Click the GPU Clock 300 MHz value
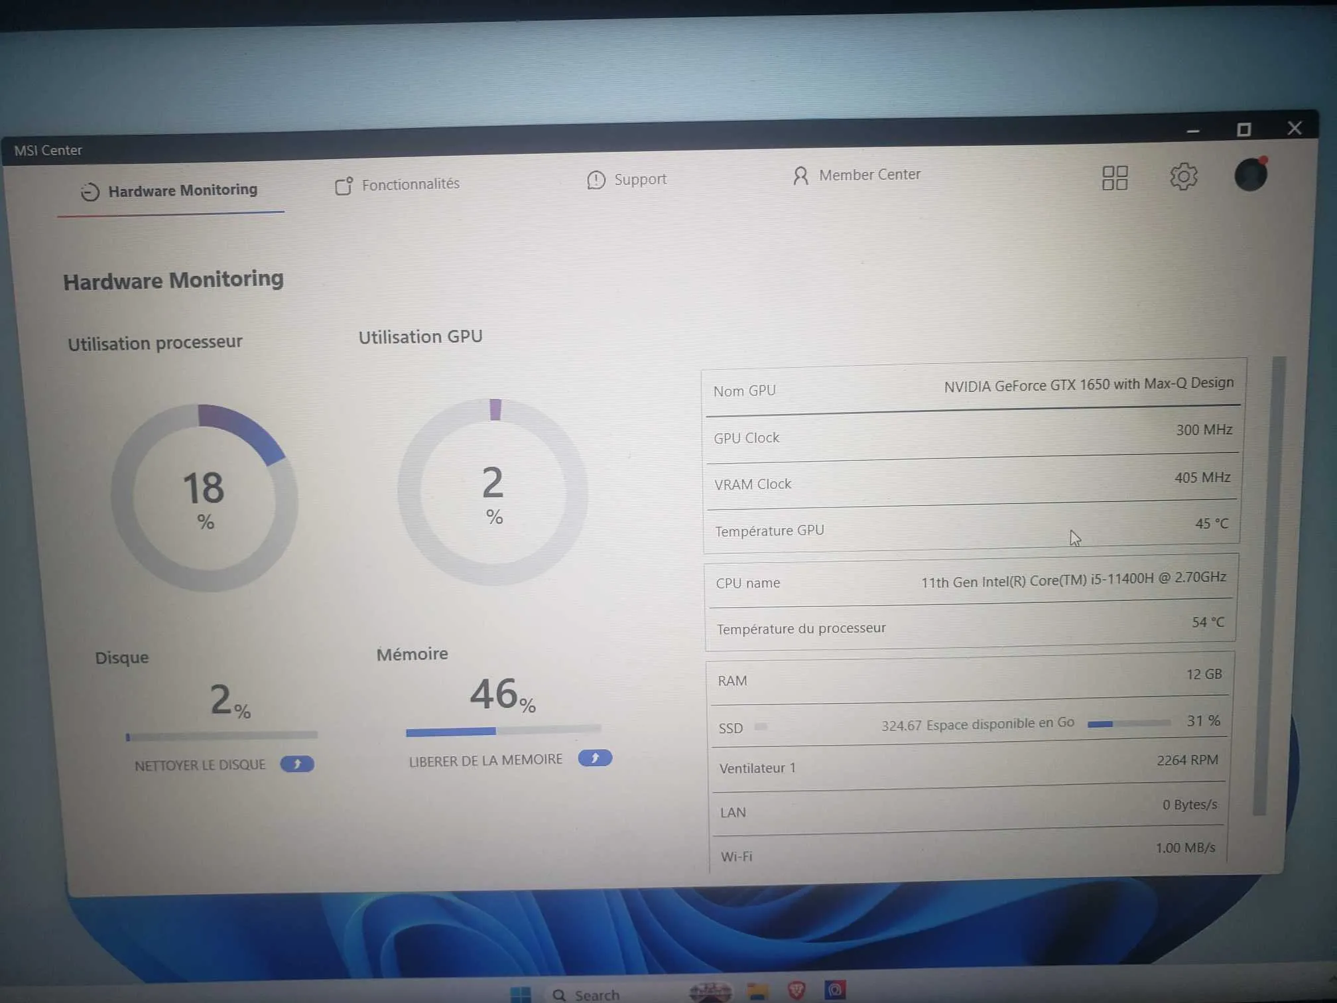 (1204, 430)
